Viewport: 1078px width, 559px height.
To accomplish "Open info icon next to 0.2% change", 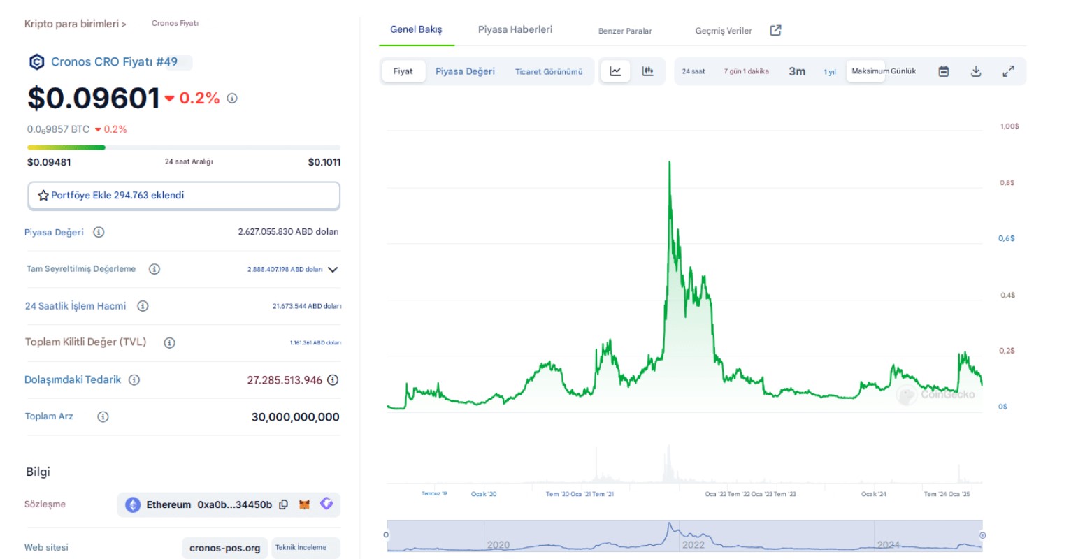I will click(x=232, y=99).
